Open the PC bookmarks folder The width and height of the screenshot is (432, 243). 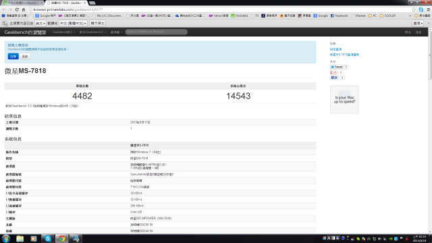pyautogui.click(x=372, y=16)
